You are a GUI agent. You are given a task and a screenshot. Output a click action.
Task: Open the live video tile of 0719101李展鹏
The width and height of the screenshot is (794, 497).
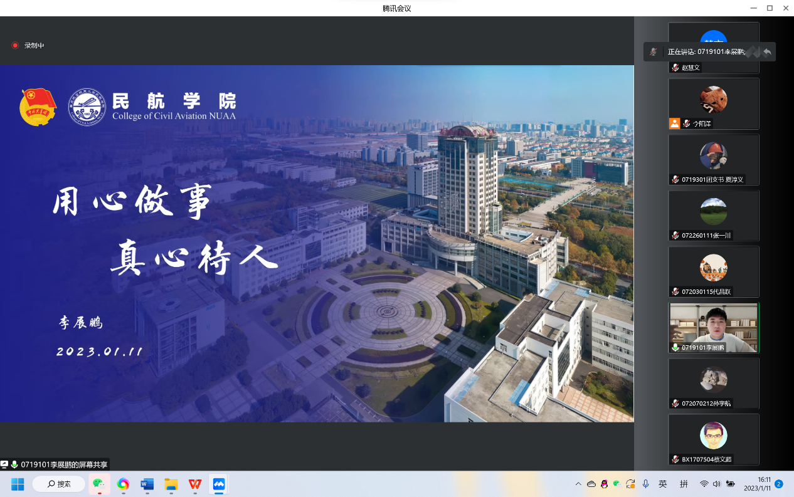(x=713, y=327)
